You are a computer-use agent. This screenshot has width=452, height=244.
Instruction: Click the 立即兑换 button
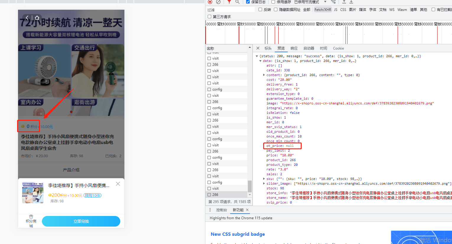[81, 221]
